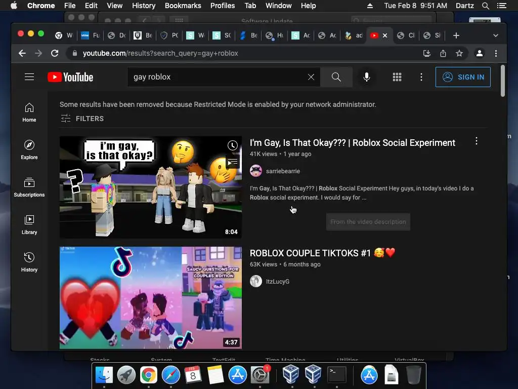Image resolution: width=518 pixels, height=389 pixels.
Task: Open YouTube settings three-dot menu
Action: (x=421, y=77)
